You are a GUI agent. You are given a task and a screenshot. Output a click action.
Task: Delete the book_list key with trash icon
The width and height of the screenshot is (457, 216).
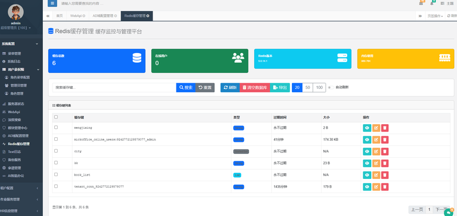pos(384,175)
